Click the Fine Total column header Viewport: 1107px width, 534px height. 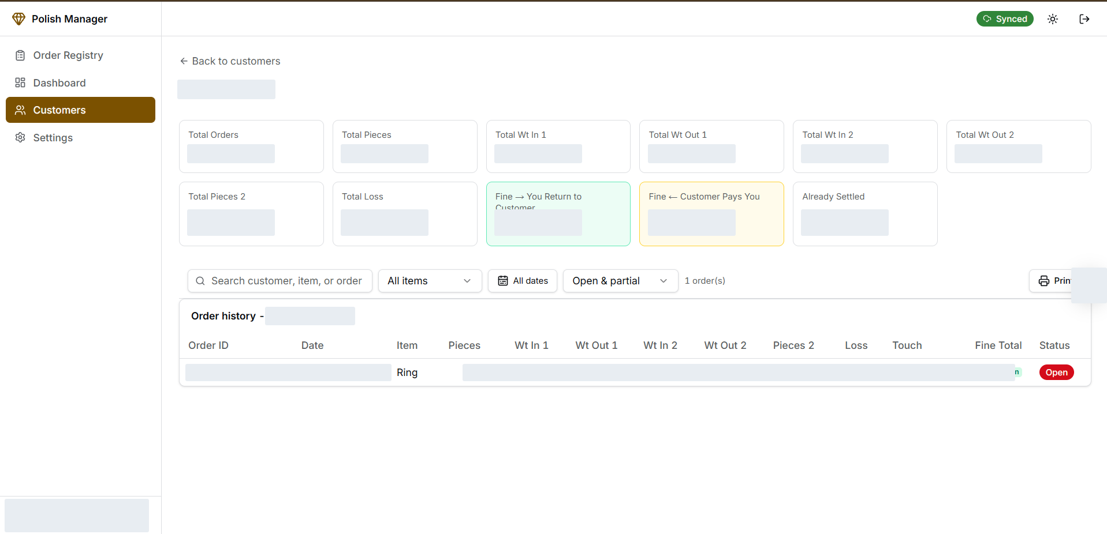click(x=998, y=345)
